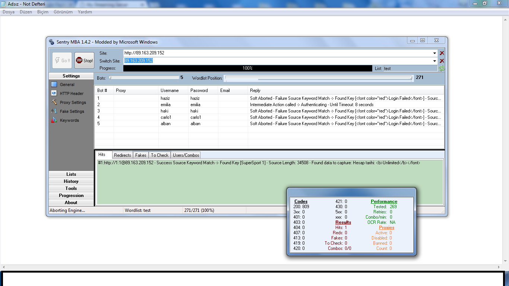The width and height of the screenshot is (509, 286).
Task: Expand the Progression section in sidebar
Action: pos(71,196)
